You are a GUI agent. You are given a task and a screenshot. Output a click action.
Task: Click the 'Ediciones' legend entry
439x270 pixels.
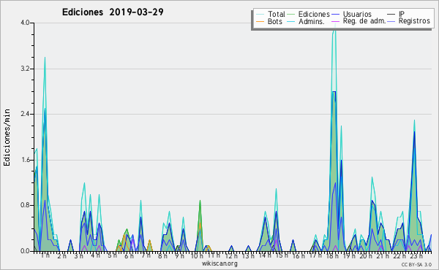pyautogui.click(x=309, y=14)
